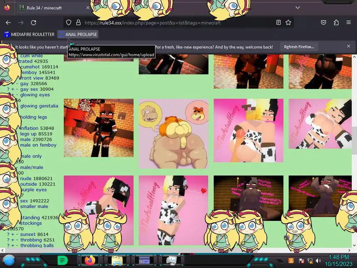
Task: Open the volume speaker tray icon
Action: [318, 260]
